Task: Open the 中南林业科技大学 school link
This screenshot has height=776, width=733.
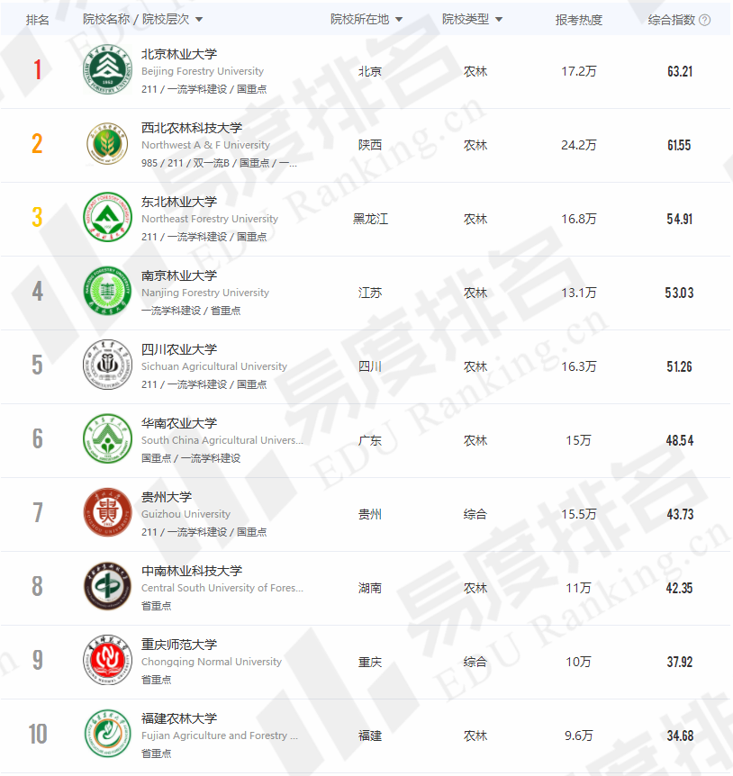Action: tap(192, 571)
